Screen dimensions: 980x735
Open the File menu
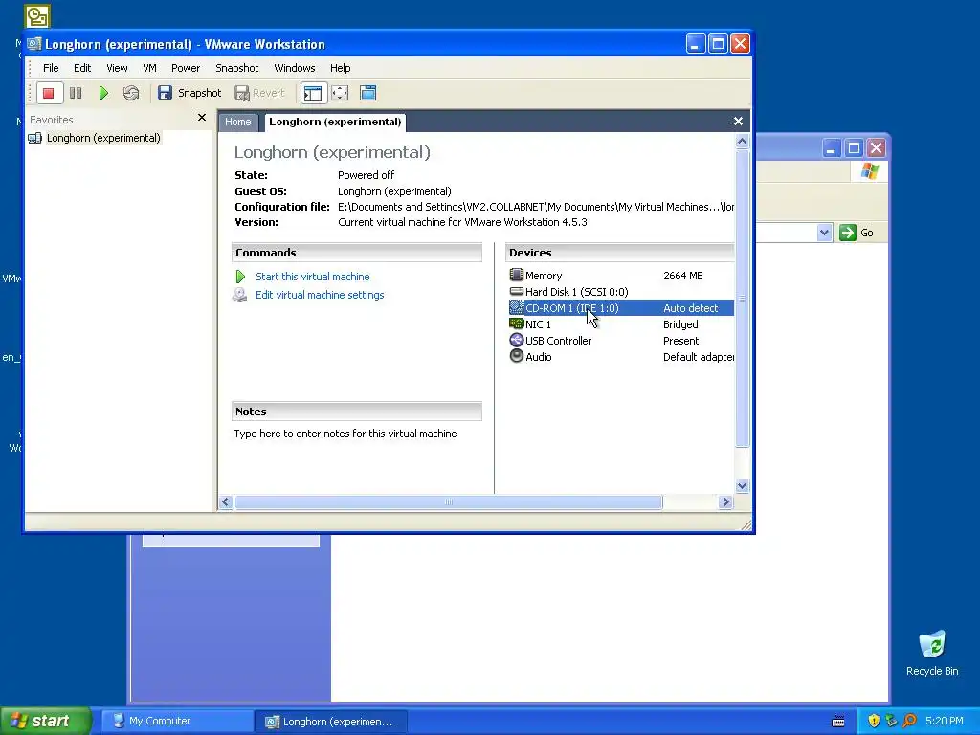51,68
